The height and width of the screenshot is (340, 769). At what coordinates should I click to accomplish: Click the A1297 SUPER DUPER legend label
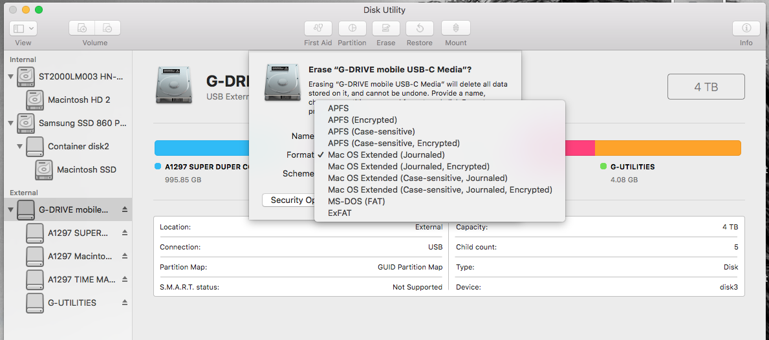[206, 167]
